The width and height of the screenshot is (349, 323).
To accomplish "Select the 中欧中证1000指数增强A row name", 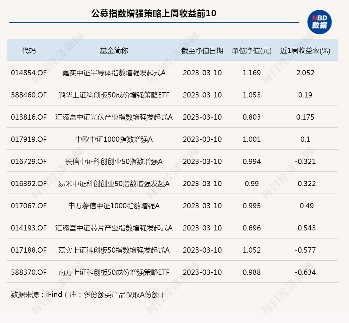I will tap(114, 139).
